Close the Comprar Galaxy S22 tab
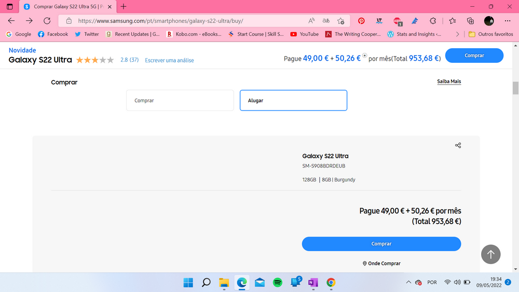The image size is (519, 292). [110, 7]
